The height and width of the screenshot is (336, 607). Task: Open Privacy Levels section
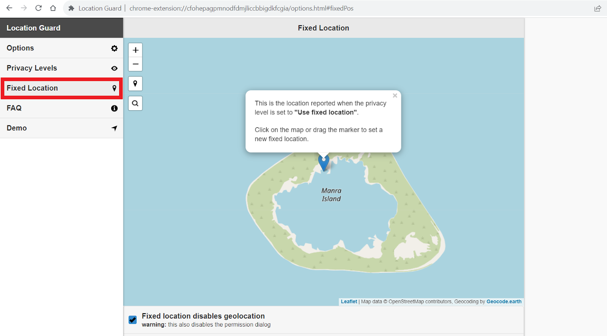[x=61, y=68]
